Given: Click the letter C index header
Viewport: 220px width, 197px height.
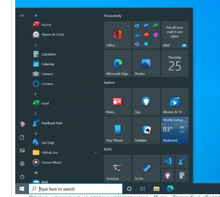Looking at the screenshot, I should [36, 45].
